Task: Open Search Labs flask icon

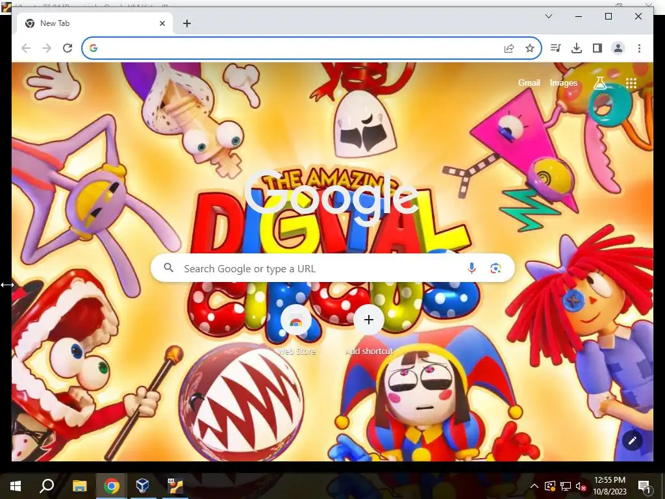Action: click(600, 83)
